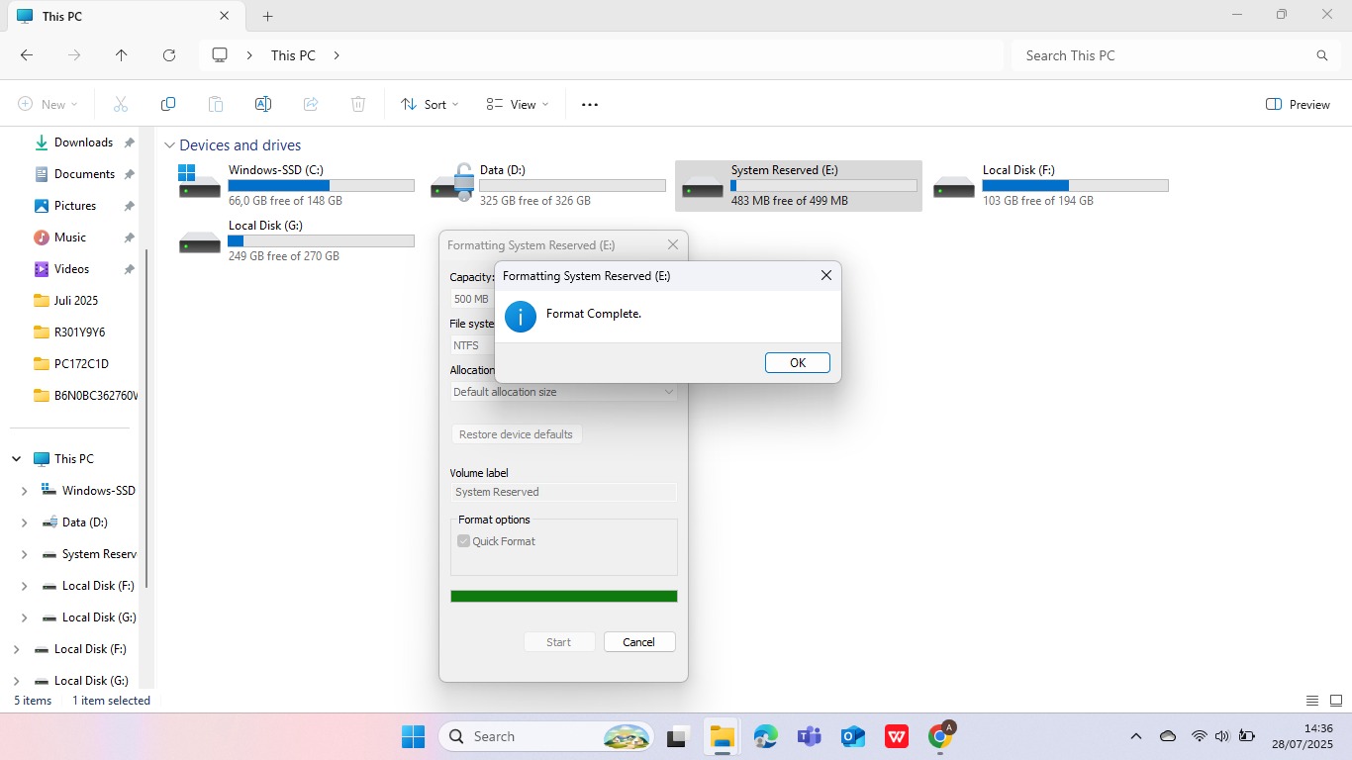Viewport: 1352px width, 760px height.
Task: Click the Cut toolbar icon
Action: 121,104
